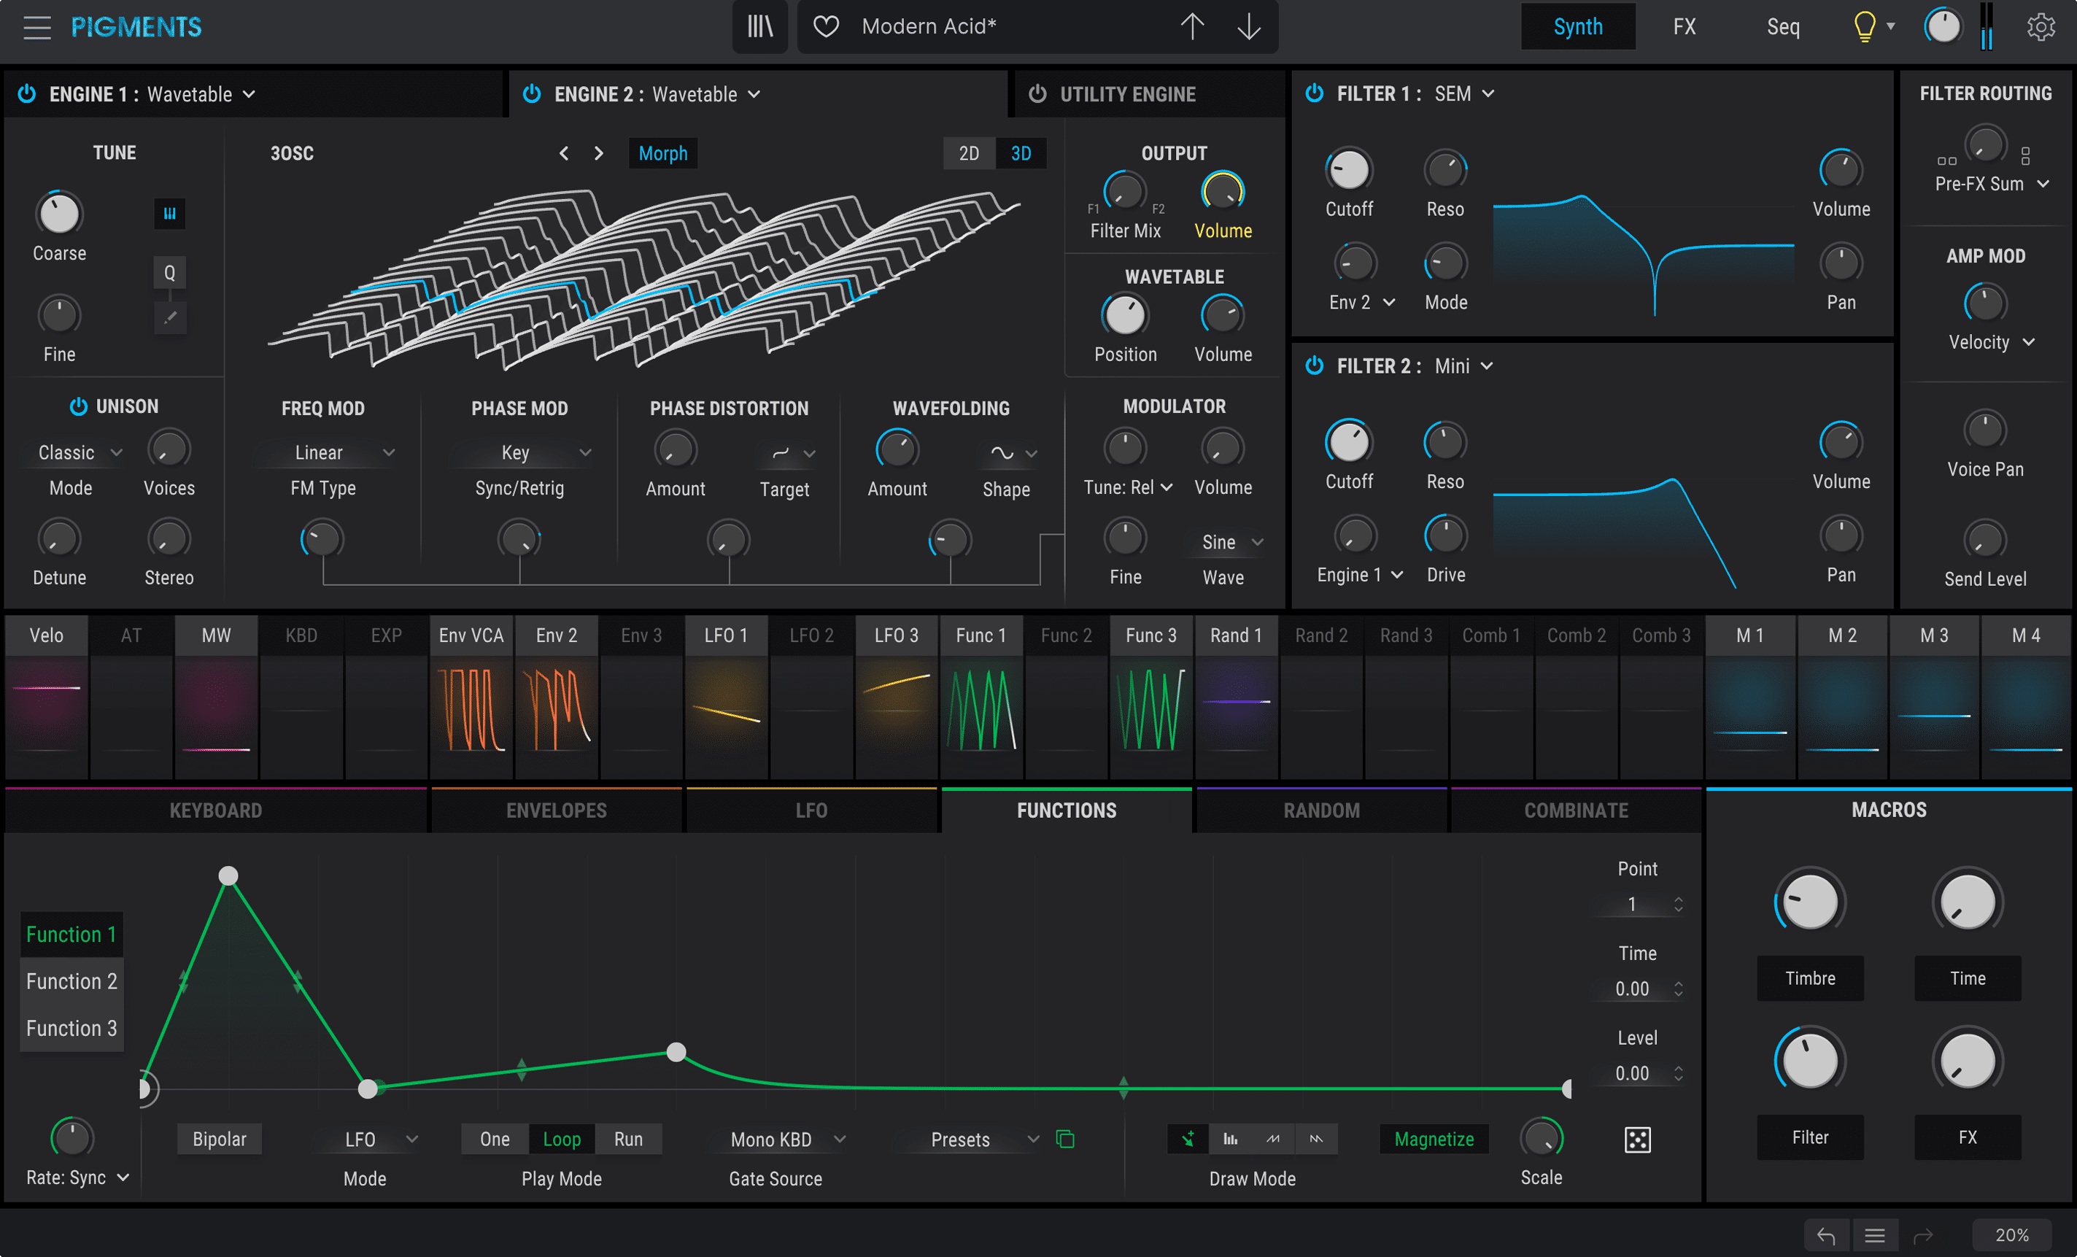Enable the Utility Engine power button
The width and height of the screenshot is (2077, 1257).
click(x=1037, y=93)
